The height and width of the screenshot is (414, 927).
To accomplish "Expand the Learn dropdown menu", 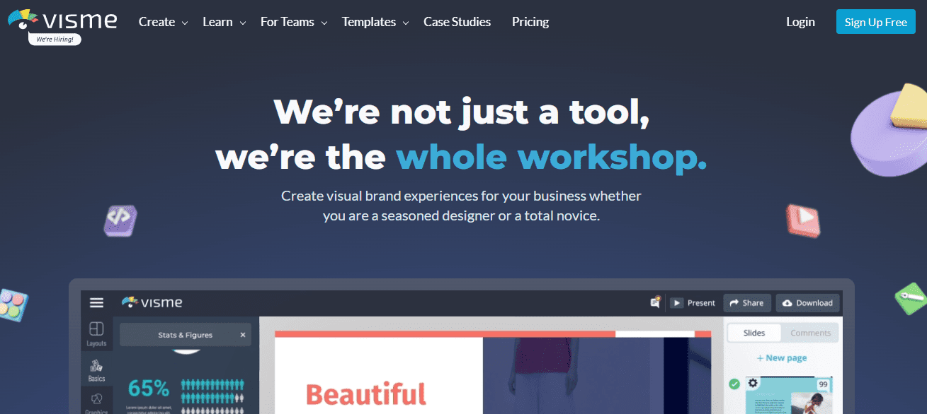I will 224,22.
